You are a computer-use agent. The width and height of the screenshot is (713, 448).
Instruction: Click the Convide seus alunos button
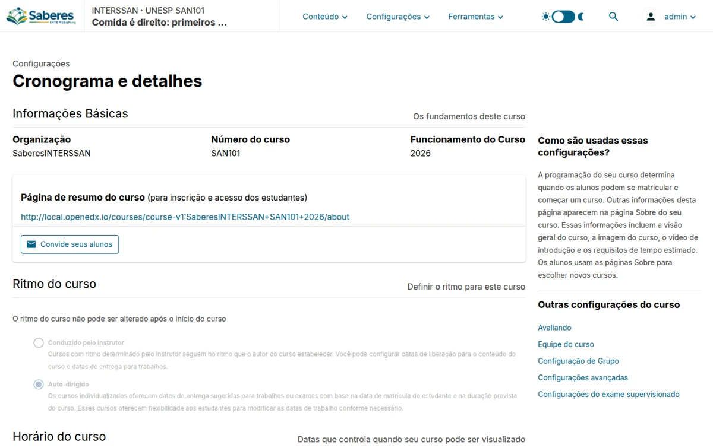(x=70, y=244)
